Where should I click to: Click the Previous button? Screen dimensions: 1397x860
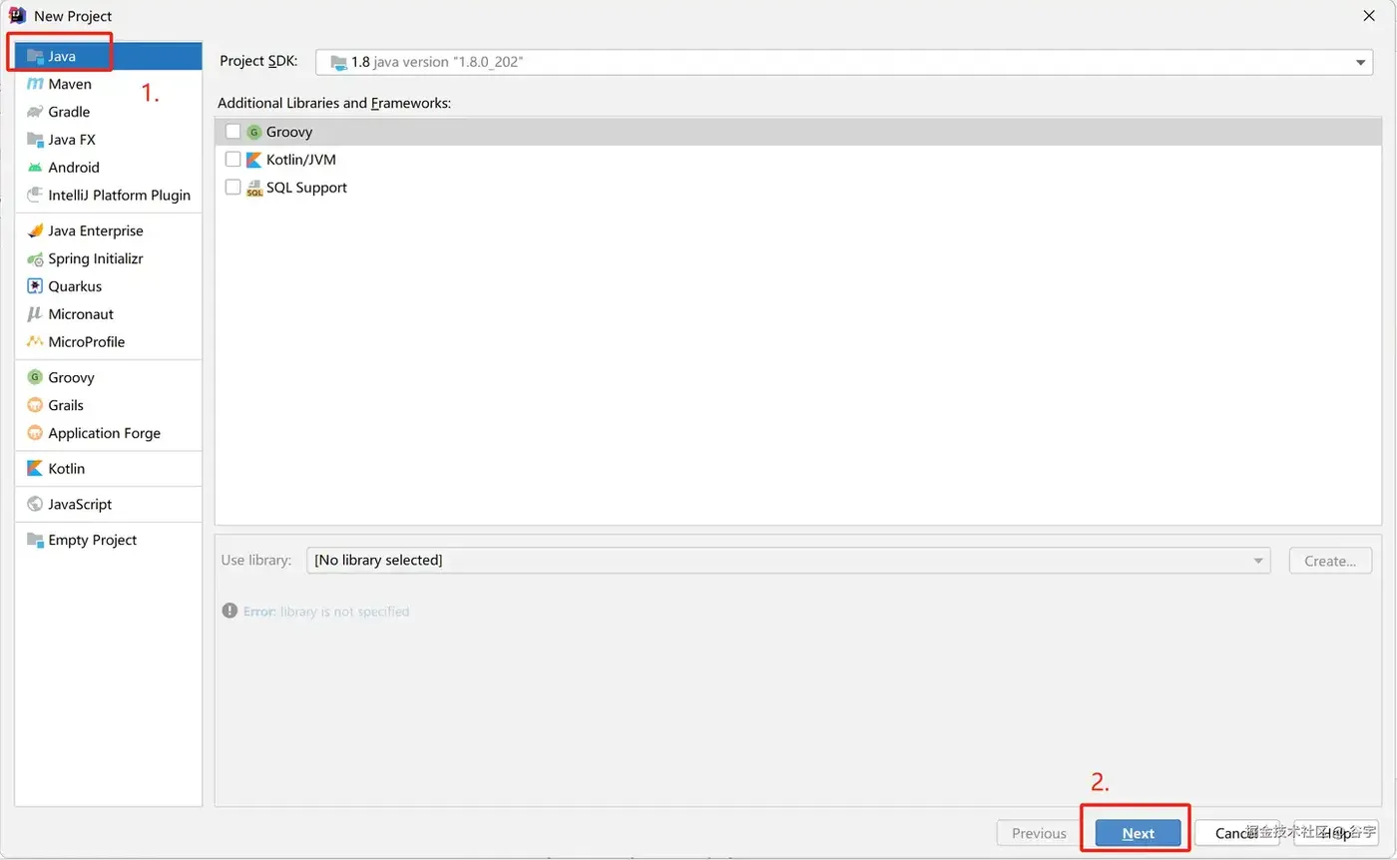click(1039, 833)
